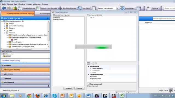
Task: Open the Главная navigation section
Action: pyautogui.click(x=25, y=65)
